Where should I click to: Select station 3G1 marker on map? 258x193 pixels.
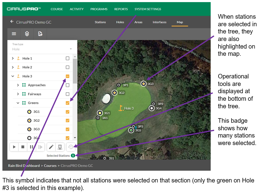100,113
